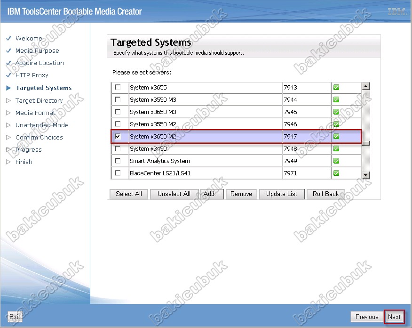The image size is (412, 328).
Task: Select the System x3655 row name
Action: click(148, 87)
